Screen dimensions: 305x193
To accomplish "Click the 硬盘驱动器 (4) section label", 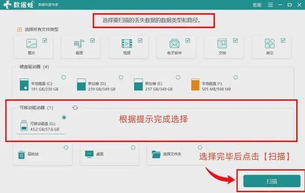I will [x=34, y=67].
